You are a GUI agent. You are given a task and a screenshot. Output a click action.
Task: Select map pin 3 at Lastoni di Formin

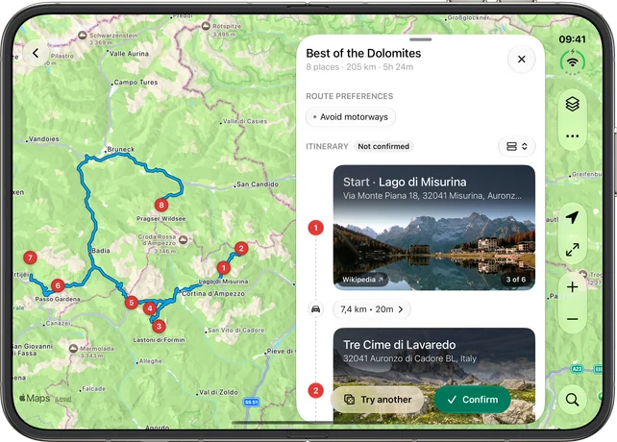(159, 326)
